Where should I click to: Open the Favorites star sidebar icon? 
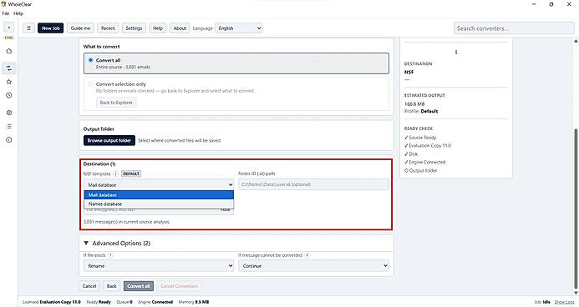[9, 82]
